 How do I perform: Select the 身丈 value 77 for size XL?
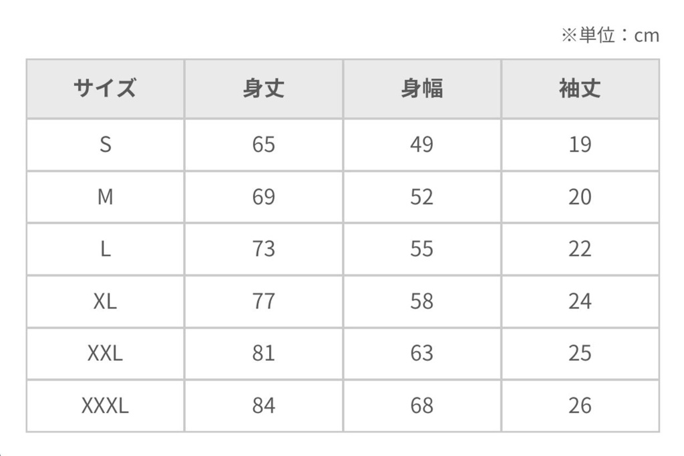[x=263, y=301]
